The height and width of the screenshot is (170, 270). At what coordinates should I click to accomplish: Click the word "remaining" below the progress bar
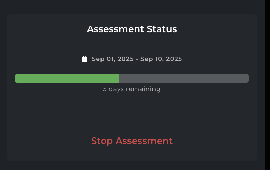pyautogui.click(x=143, y=89)
